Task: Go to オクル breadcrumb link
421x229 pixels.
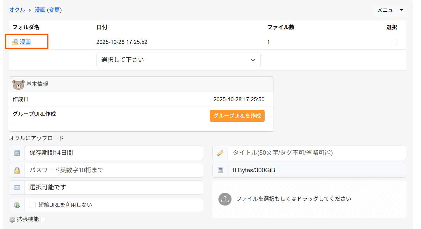Action: (x=17, y=10)
